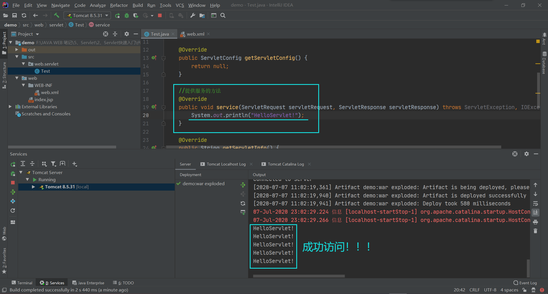Expand the Tomcat 8.5.31 [local] service node
The height and width of the screenshot is (294, 548).
33,187
